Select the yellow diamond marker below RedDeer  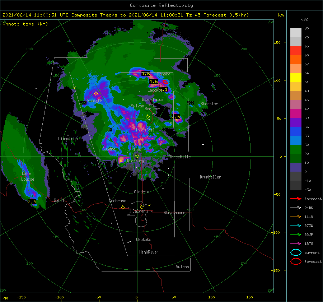click(x=148, y=117)
